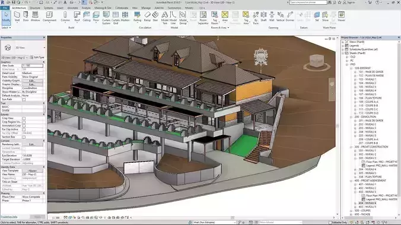
Task: Choose the Shaft opening tool
Action: coord(263,17)
